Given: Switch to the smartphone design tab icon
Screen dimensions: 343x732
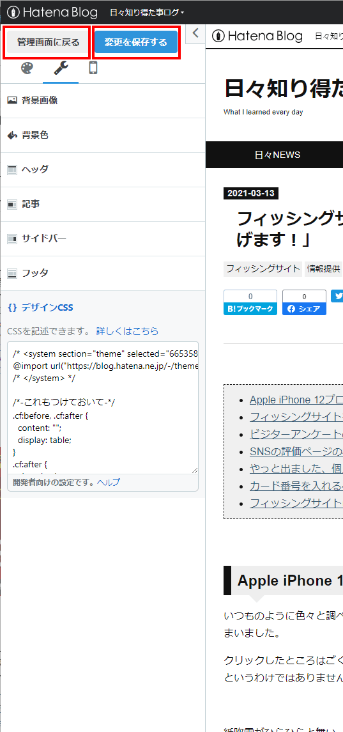Looking at the screenshot, I should tap(93, 68).
